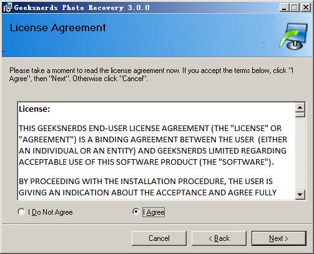This screenshot has width=314, height=254.
Task: Click the monitor with green arrow graphic
Action: (293, 36)
